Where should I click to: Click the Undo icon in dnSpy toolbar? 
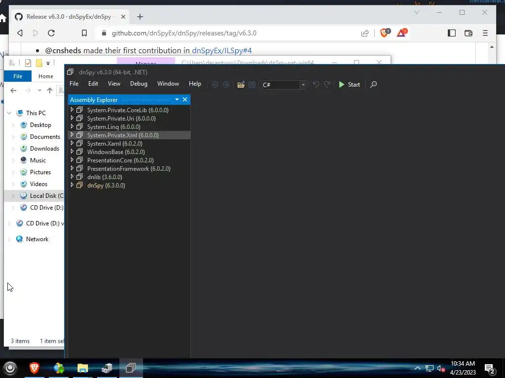click(316, 85)
